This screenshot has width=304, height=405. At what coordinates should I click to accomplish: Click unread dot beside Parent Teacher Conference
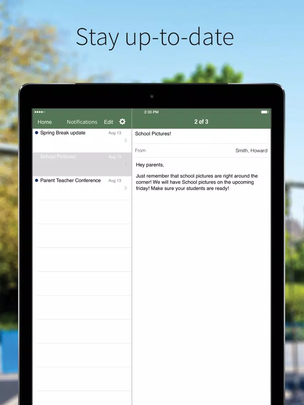pos(36,180)
